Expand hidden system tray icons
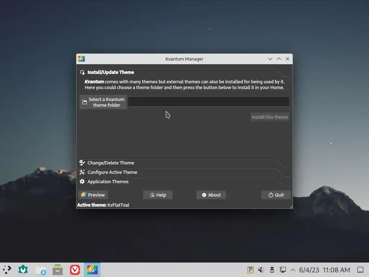This screenshot has width=369, height=277. [x=293, y=270]
